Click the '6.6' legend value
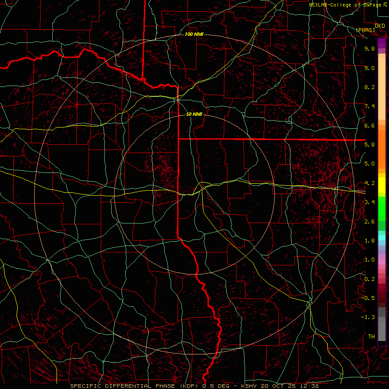This screenshot has width=389, height=389. click(x=370, y=125)
